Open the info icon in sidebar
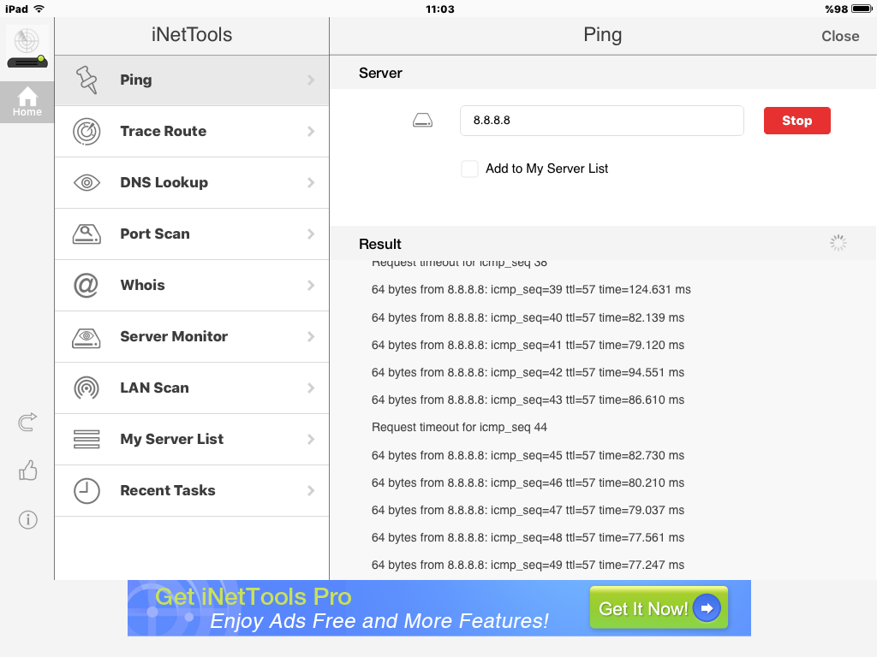Viewport: 877px width, 657px height. click(28, 519)
